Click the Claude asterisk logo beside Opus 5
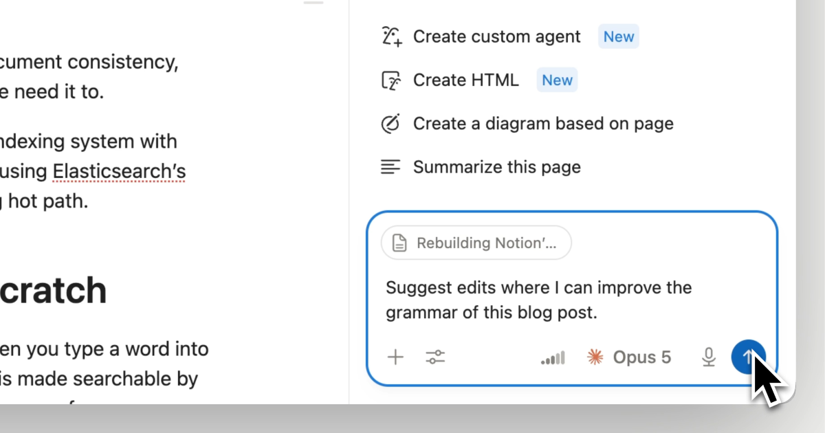The image size is (825, 433). click(595, 357)
